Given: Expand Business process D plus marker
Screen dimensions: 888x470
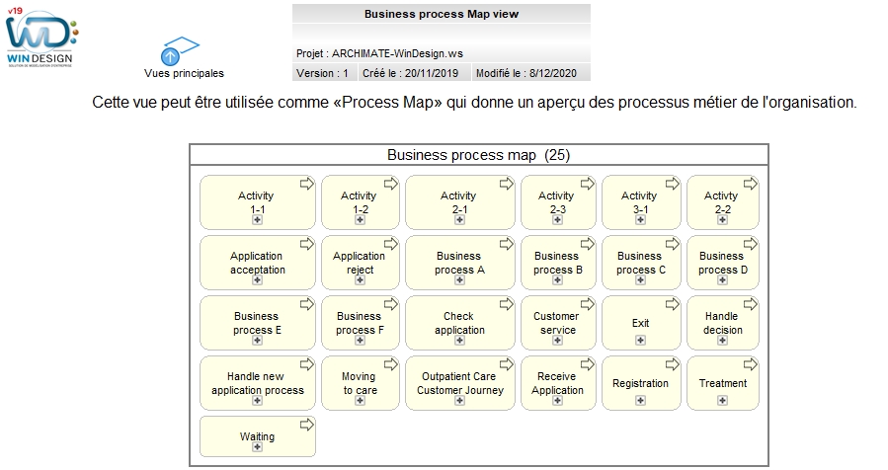Looking at the screenshot, I should pos(723,280).
